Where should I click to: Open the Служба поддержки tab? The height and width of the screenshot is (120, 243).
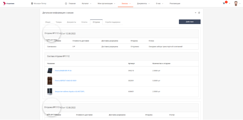click(113, 22)
